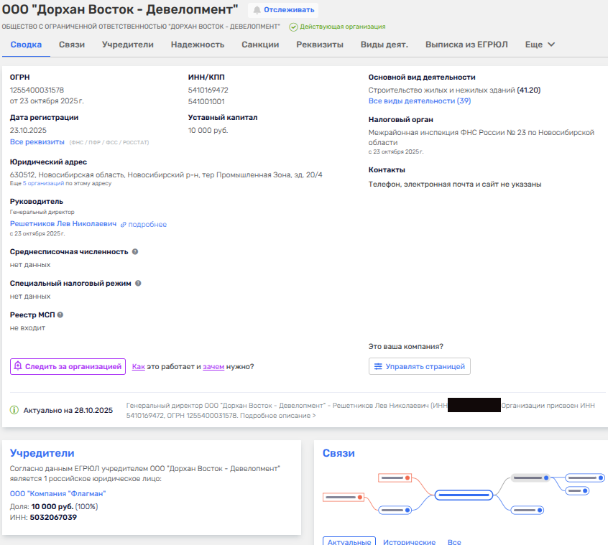Switch to the Учредители tab
This screenshot has height=545, width=608.
pyautogui.click(x=128, y=45)
